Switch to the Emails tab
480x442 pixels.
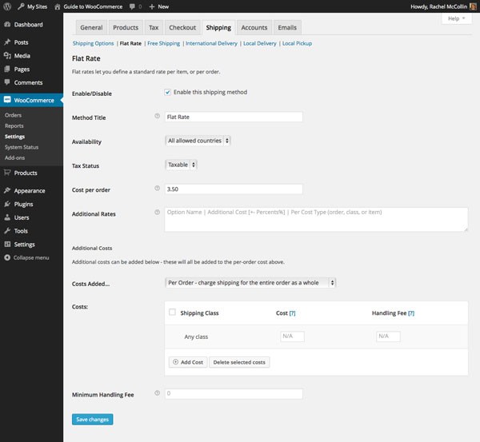pyautogui.click(x=287, y=27)
